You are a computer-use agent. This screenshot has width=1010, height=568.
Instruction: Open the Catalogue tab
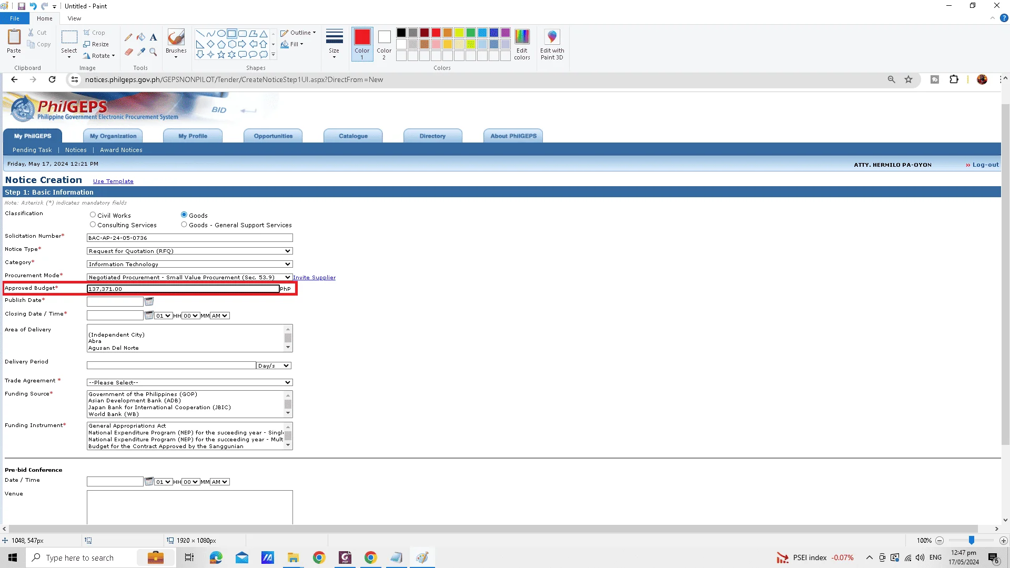(353, 136)
